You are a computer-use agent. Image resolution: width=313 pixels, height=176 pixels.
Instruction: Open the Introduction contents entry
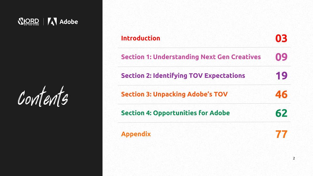(141, 38)
